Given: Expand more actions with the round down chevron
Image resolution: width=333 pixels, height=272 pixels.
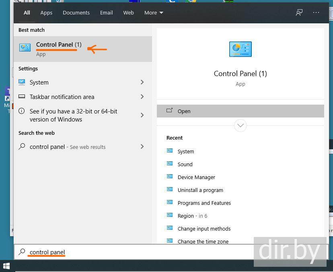Looking at the screenshot, I should click(240, 126).
